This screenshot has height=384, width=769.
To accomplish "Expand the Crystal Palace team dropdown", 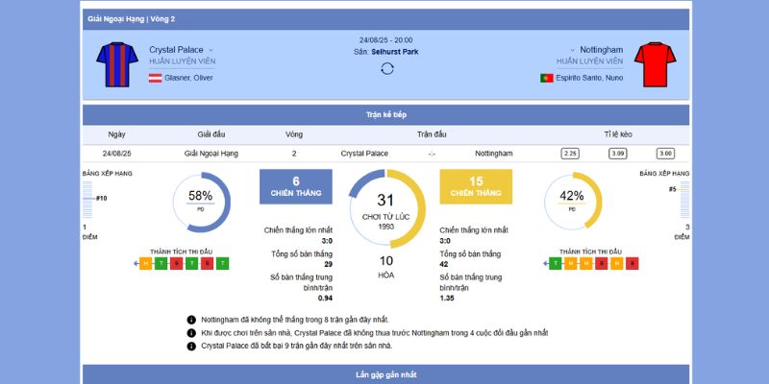I will click(x=211, y=49).
